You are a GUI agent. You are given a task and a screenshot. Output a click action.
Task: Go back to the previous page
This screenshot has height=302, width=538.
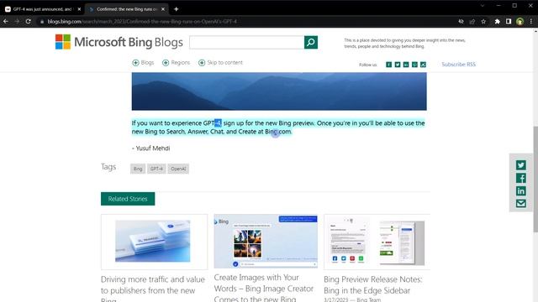click(6, 21)
